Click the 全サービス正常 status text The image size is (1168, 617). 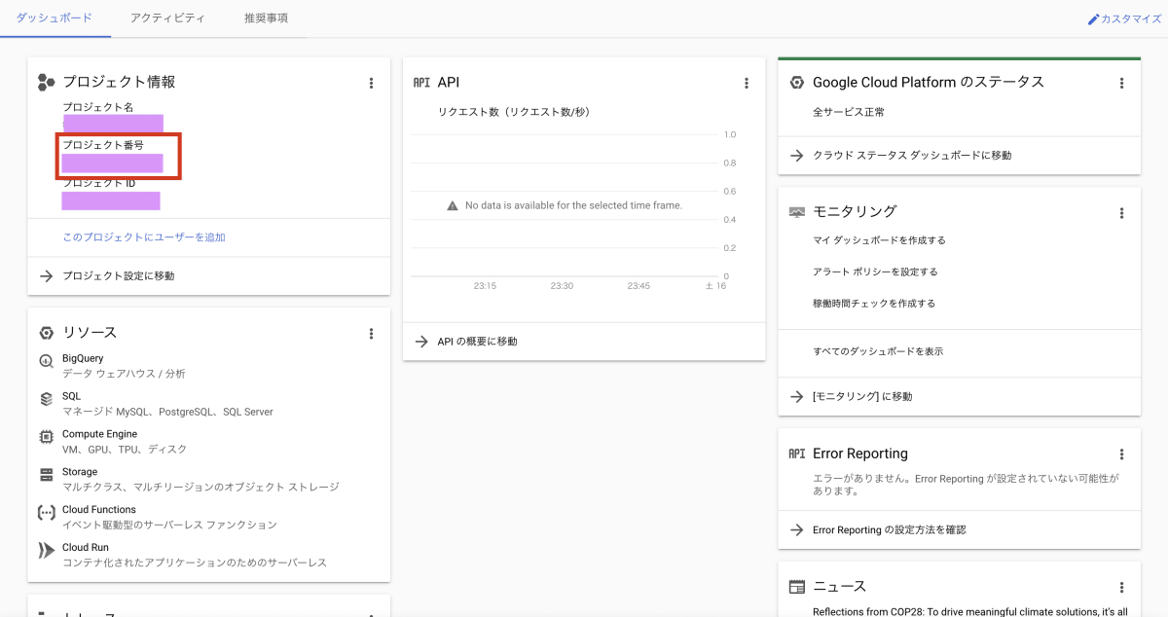(x=849, y=113)
